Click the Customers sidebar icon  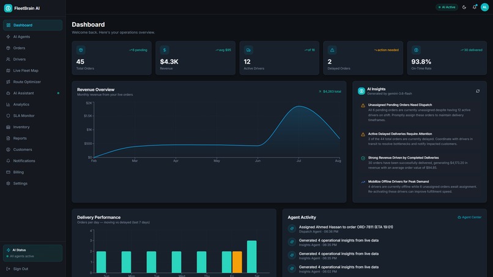pyautogui.click(x=8, y=150)
